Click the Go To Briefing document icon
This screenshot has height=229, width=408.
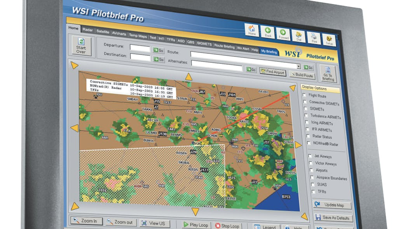coord(328,73)
